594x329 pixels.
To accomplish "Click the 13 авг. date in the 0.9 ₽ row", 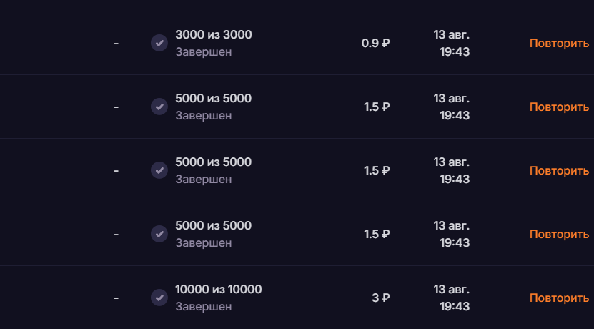I will [x=452, y=35].
